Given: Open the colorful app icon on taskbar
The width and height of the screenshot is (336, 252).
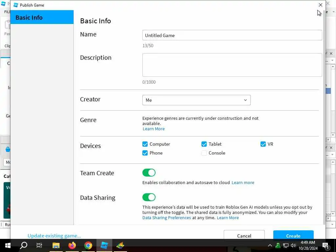Looking at the screenshot, I should (120, 245).
